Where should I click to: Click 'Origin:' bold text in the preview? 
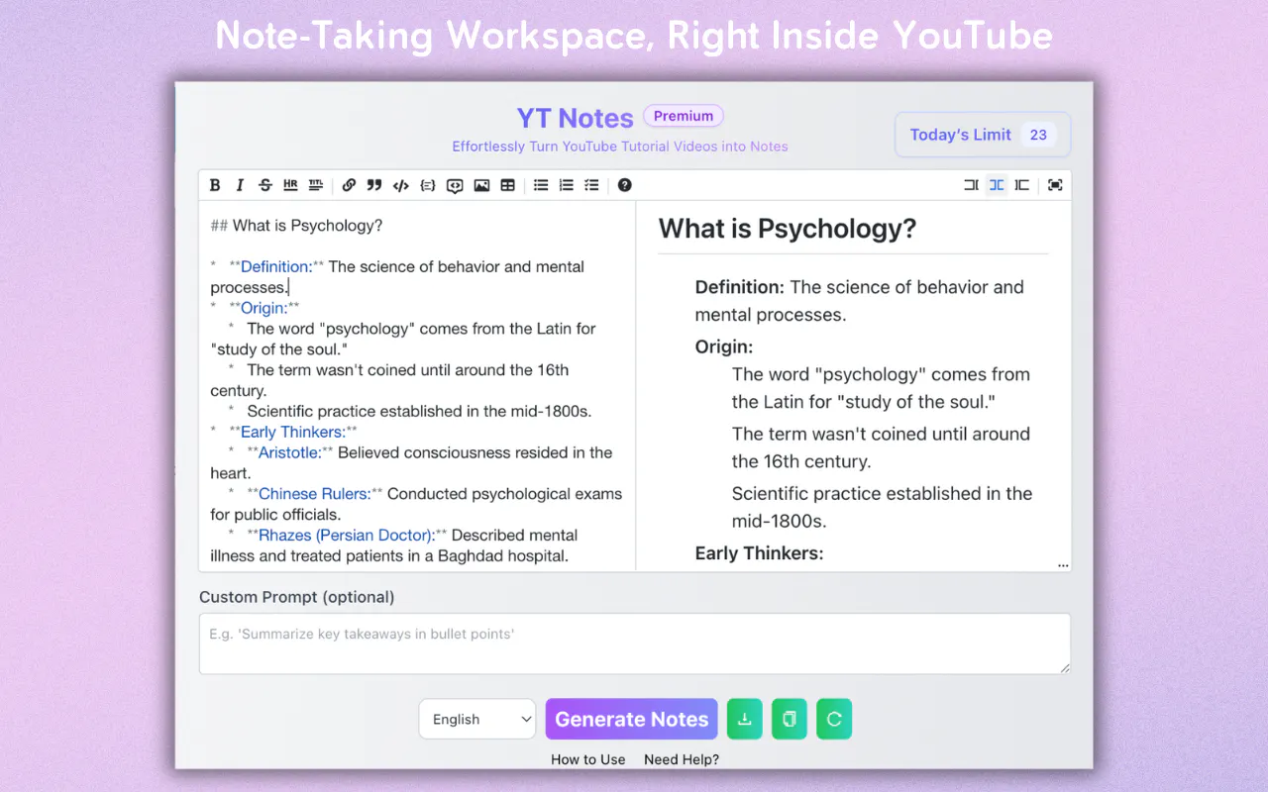(724, 346)
